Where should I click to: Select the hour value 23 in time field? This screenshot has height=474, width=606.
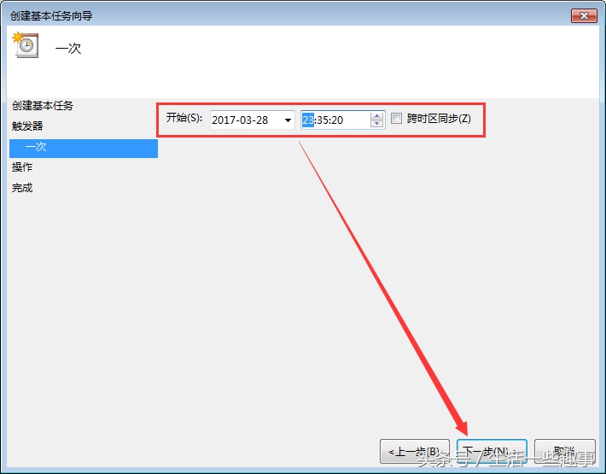click(307, 120)
